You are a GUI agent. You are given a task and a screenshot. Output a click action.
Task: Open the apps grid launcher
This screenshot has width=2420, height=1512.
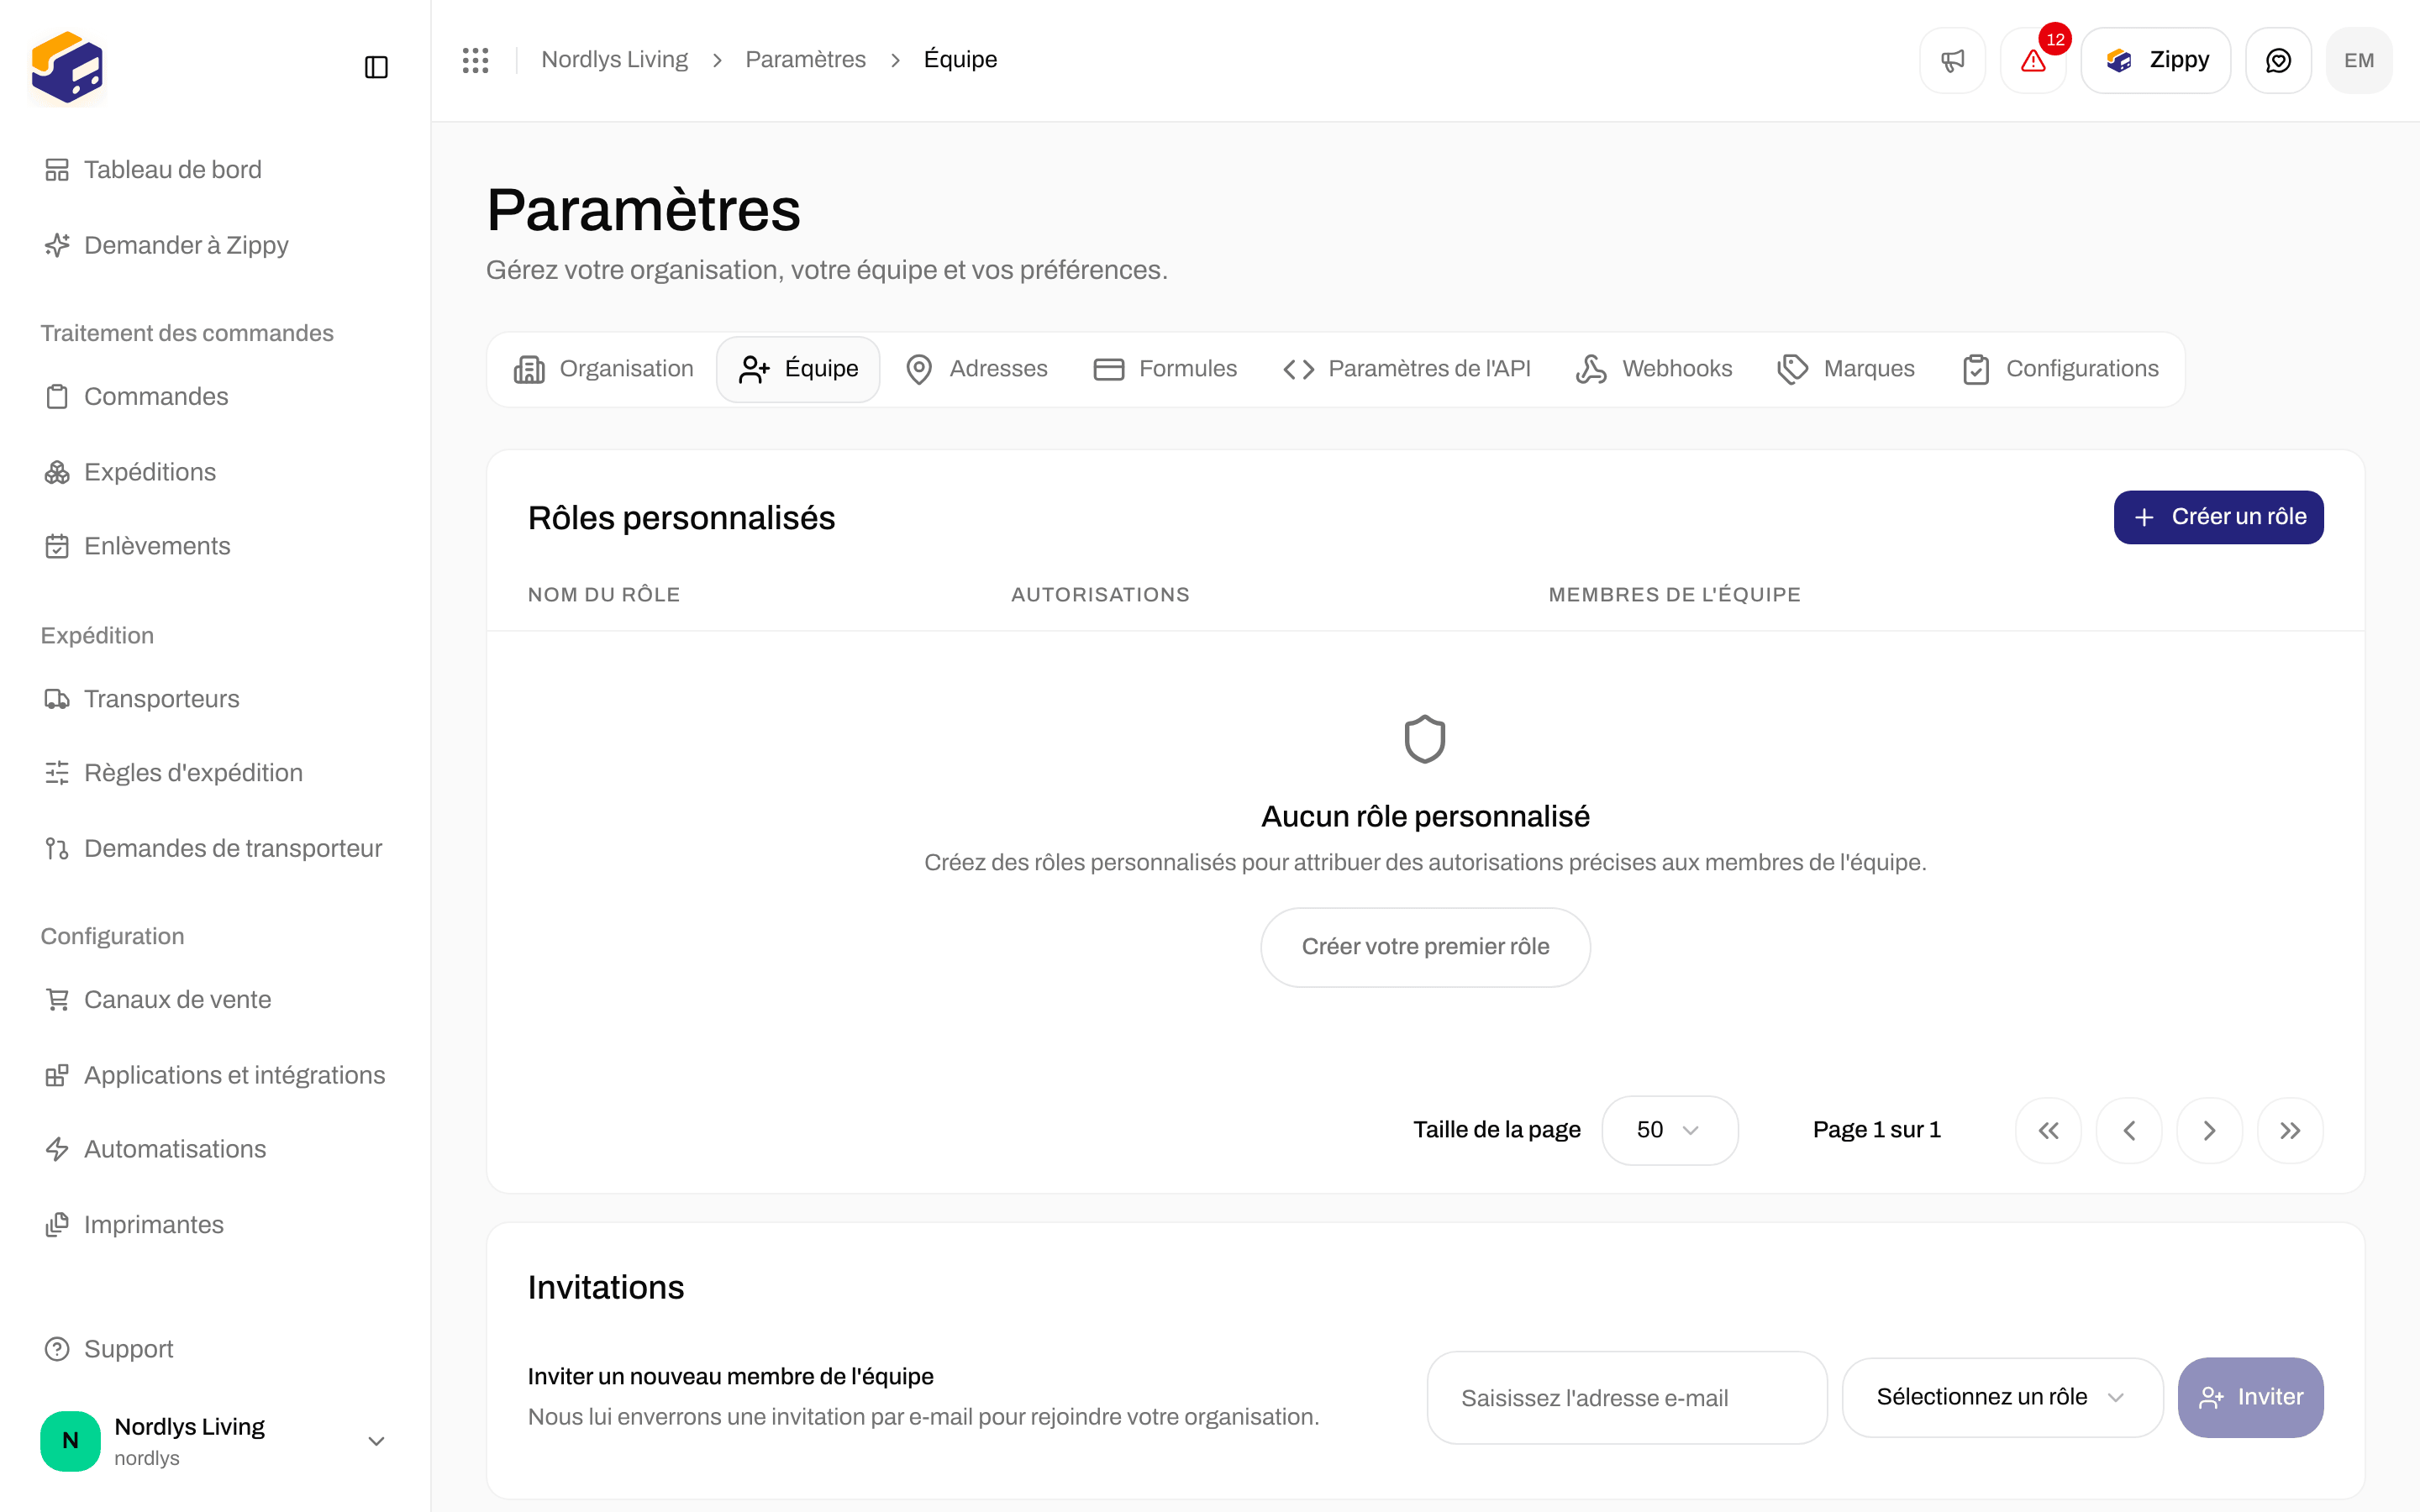[x=475, y=60]
